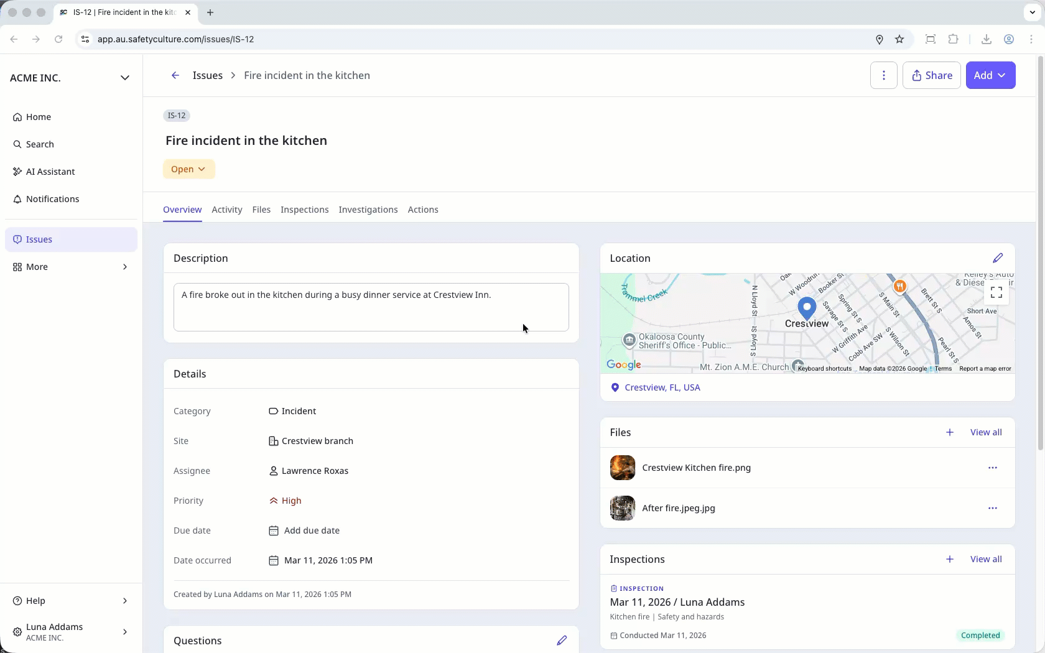Viewport: 1045px width, 653px height.
Task: Click the Issues breadcrumb link
Action: point(208,75)
